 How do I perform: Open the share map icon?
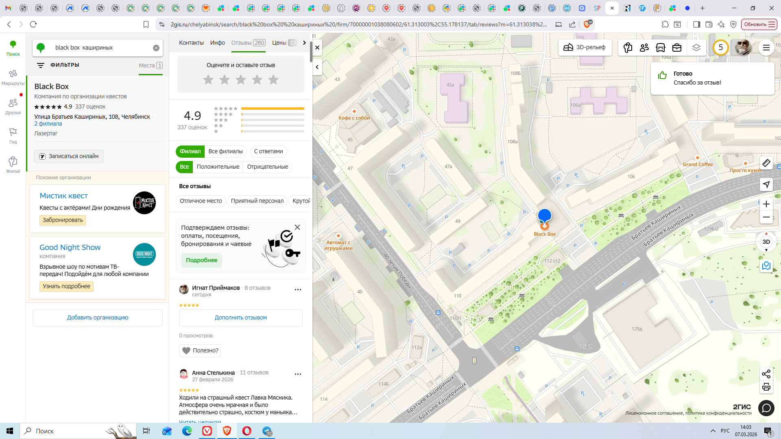point(766,374)
